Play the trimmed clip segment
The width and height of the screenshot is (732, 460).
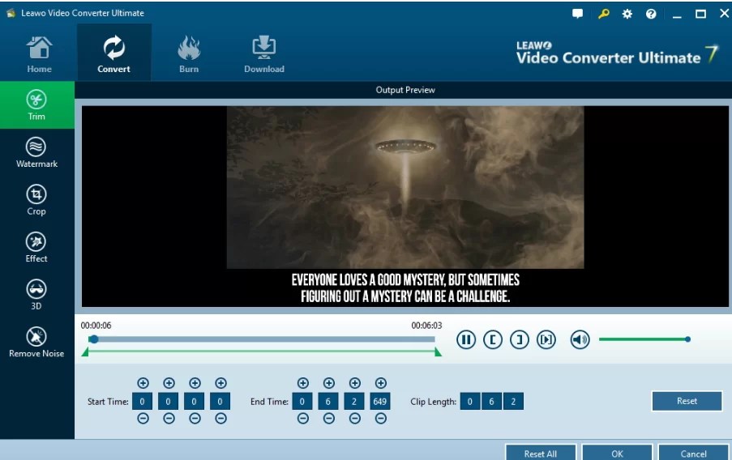[x=546, y=339]
